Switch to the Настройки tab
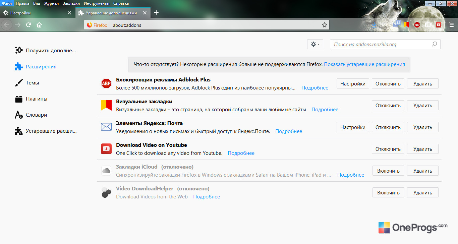This screenshot has width=458, height=244. tap(37, 13)
